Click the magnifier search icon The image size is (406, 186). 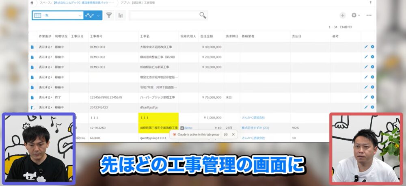[x=203, y=15]
